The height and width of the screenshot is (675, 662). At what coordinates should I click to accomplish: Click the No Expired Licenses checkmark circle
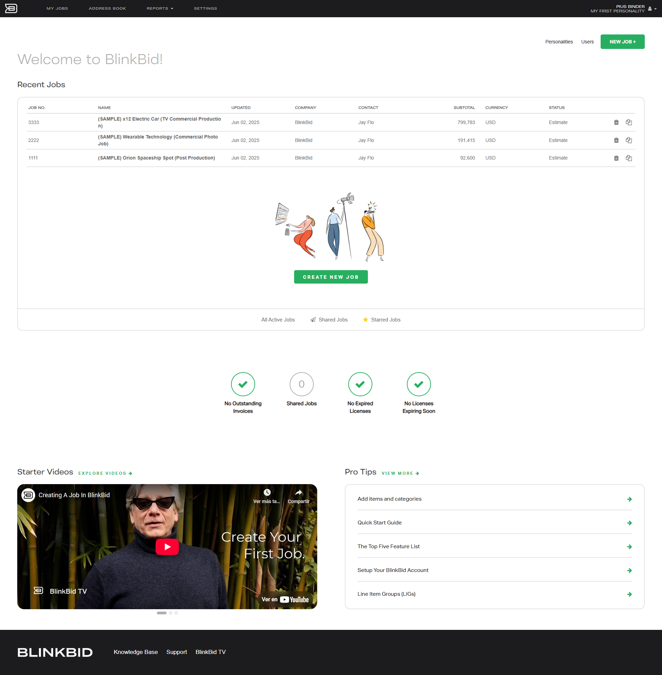(x=360, y=384)
